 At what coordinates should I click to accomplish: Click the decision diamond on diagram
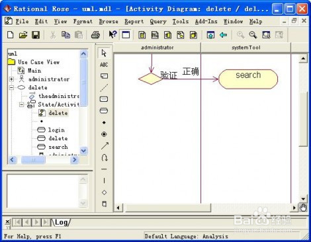point(151,79)
